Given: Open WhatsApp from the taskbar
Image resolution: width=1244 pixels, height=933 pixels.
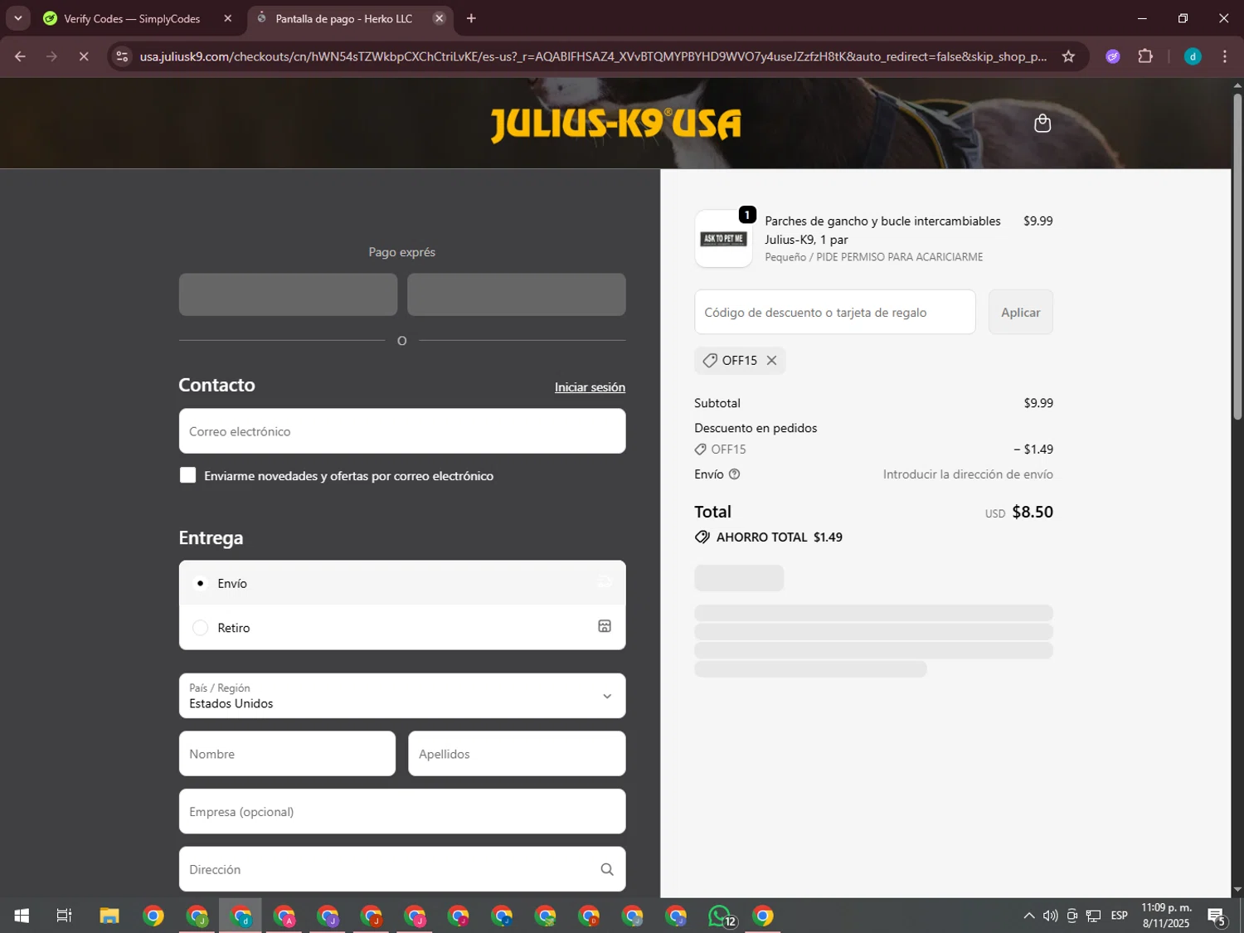Looking at the screenshot, I should coord(722,916).
